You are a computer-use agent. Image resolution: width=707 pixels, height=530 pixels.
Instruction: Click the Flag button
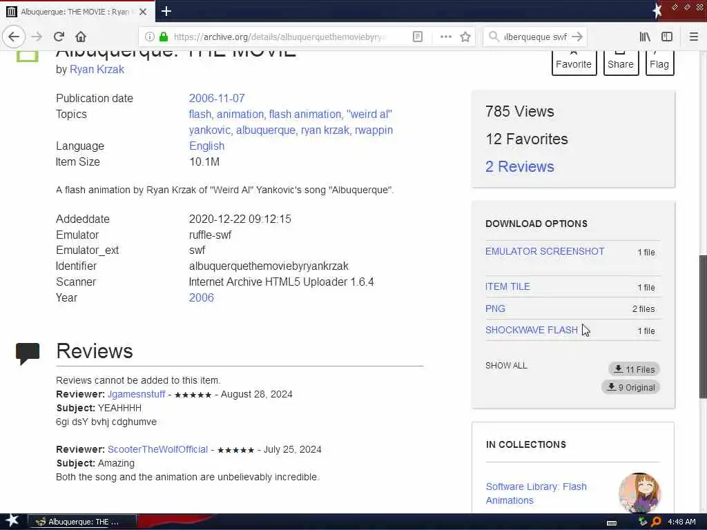click(x=659, y=63)
